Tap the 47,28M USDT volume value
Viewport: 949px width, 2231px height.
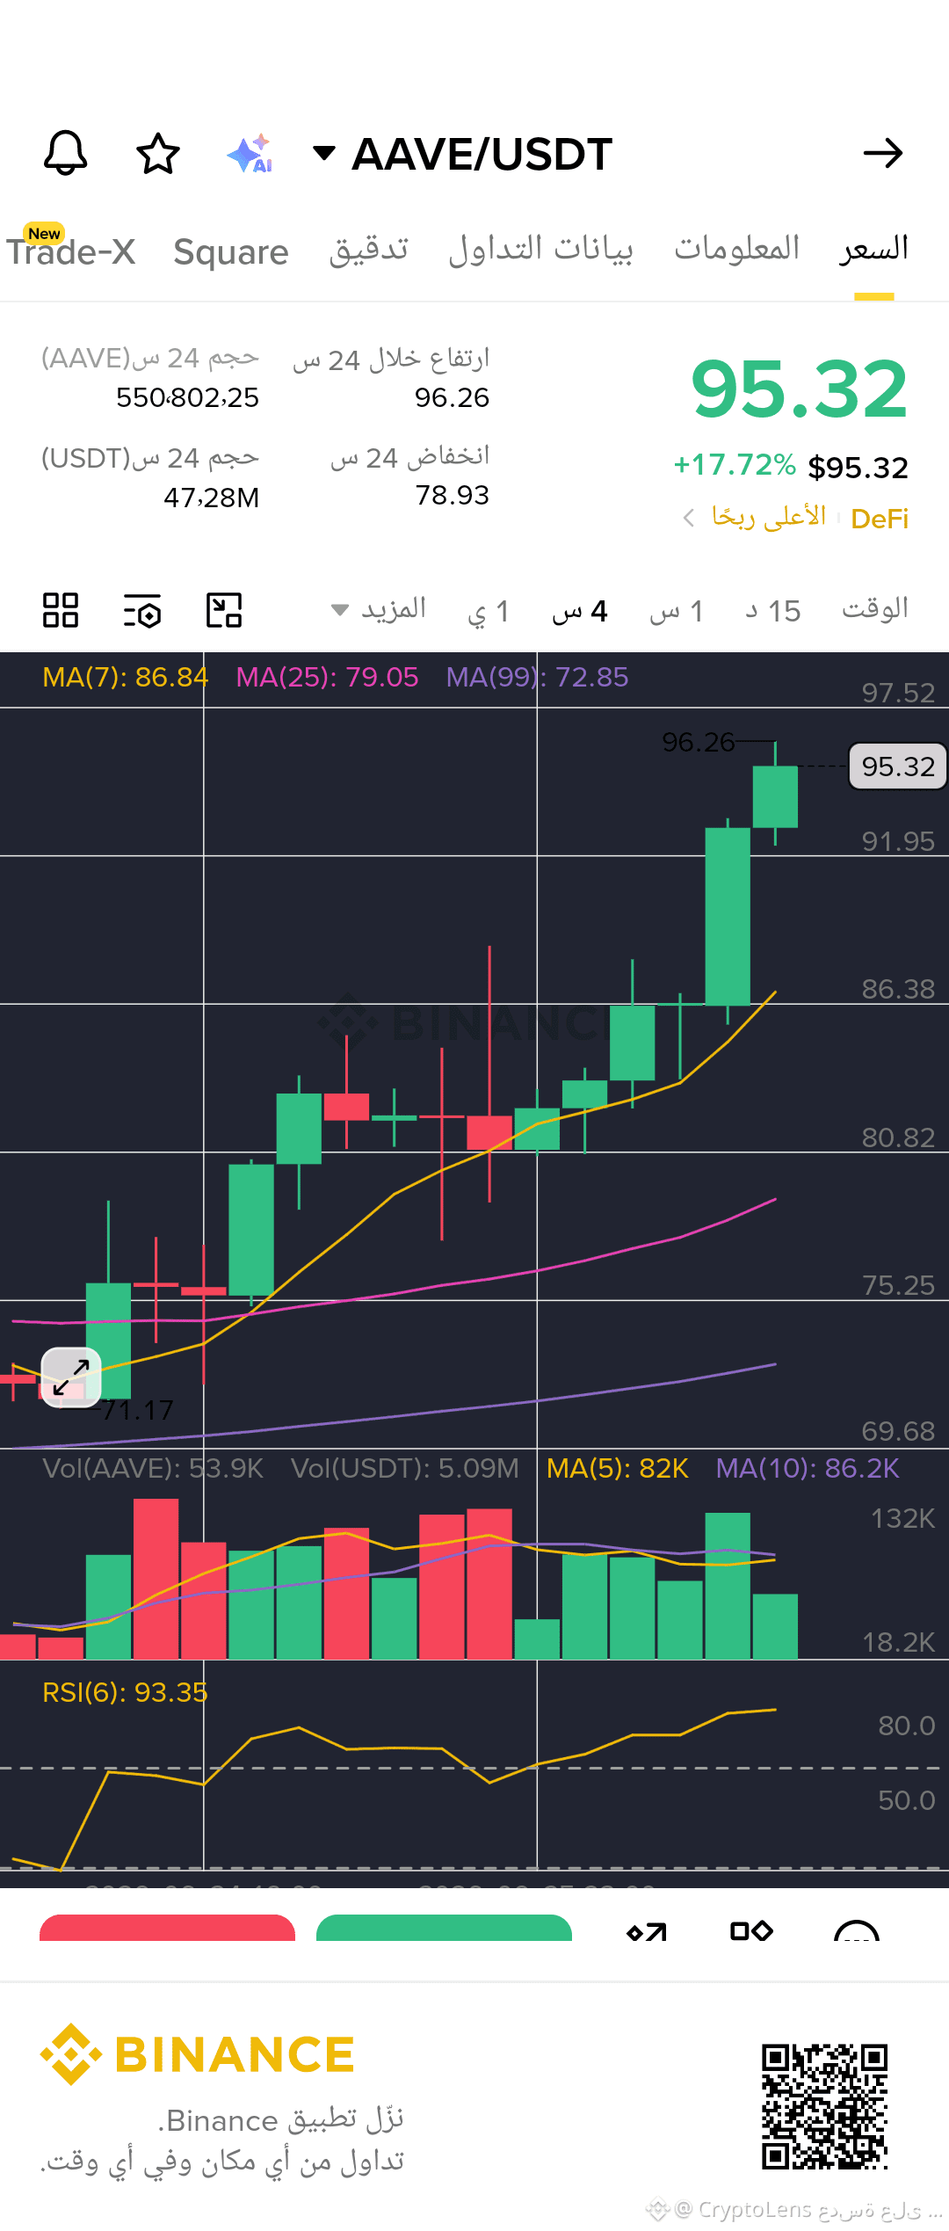[212, 498]
